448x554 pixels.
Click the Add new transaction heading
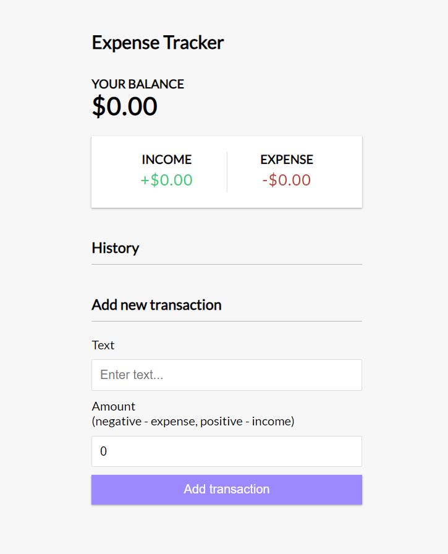[x=156, y=305]
